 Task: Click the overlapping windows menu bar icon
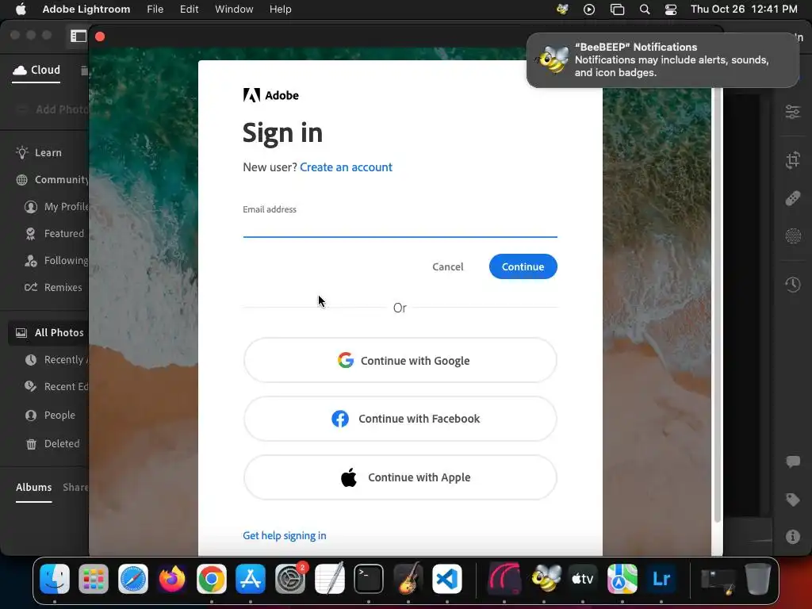pyautogui.click(x=617, y=10)
